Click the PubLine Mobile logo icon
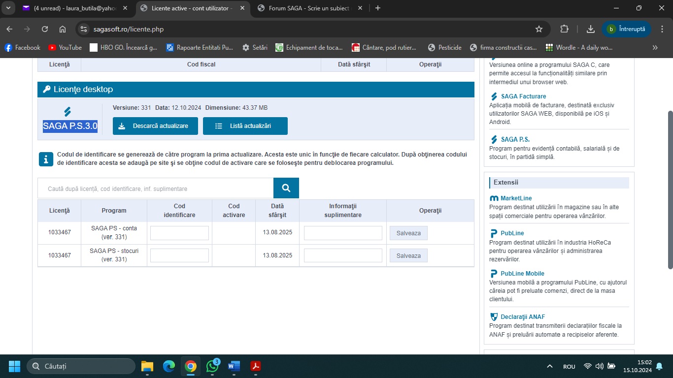673x378 pixels. pos(494,274)
